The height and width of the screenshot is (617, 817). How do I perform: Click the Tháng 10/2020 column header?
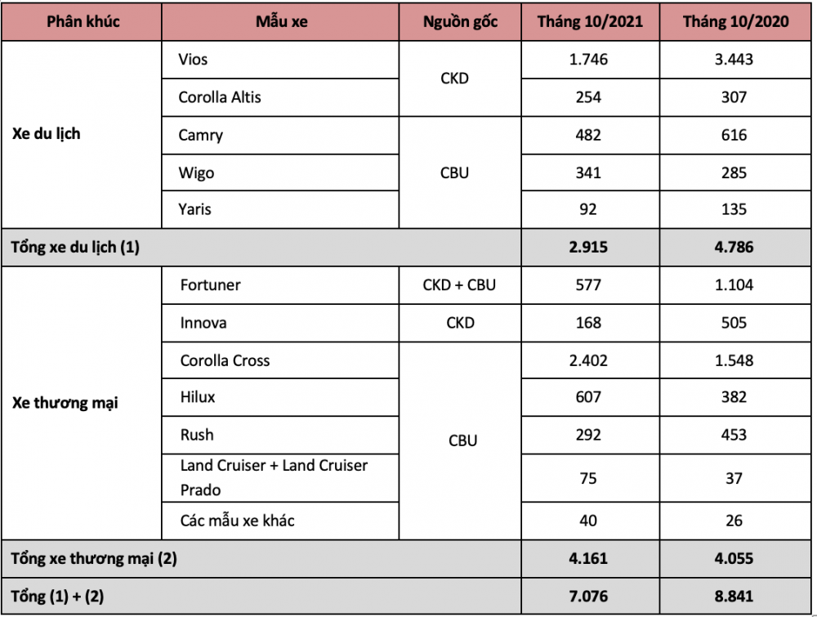click(735, 21)
